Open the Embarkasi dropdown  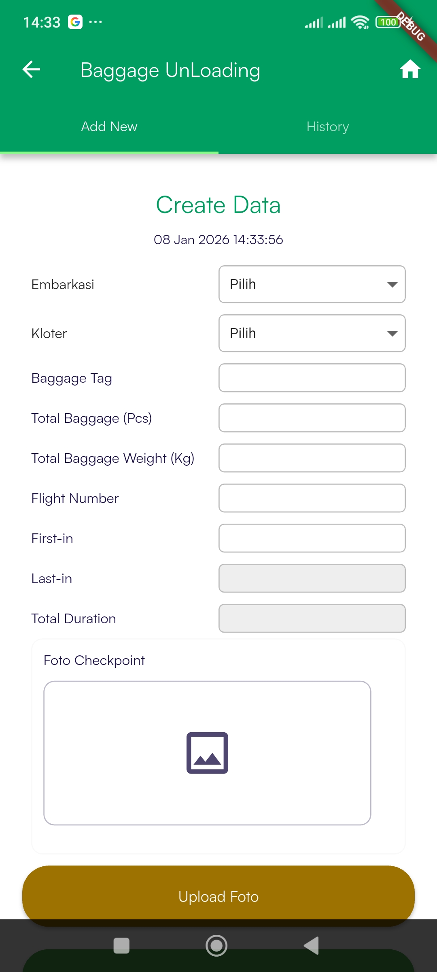click(x=312, y=284)
